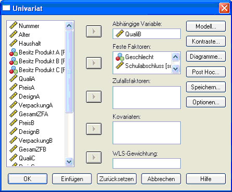Select Geschlecht in Feste Faktoren
The width and height of the screenshot is (232, 192).
pos(139,57)
